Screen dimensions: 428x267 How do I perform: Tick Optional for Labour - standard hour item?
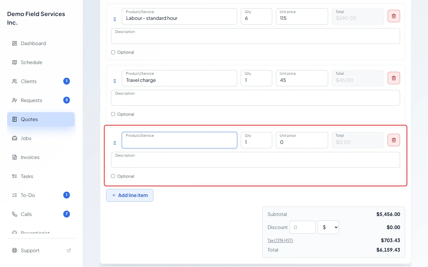pos(113,52)
